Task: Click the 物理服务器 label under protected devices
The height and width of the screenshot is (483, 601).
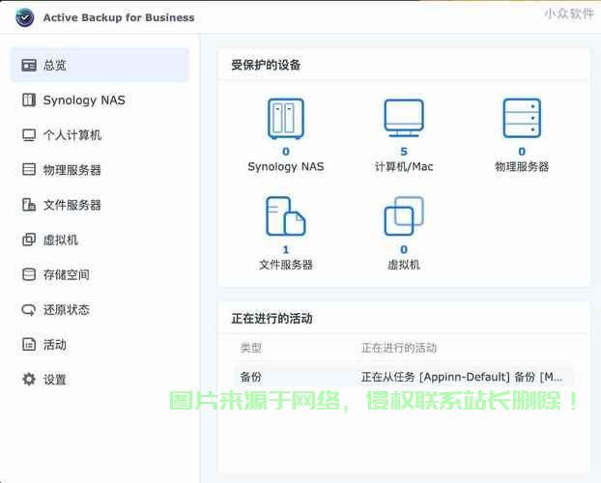Action: click(x=522, y=167)
